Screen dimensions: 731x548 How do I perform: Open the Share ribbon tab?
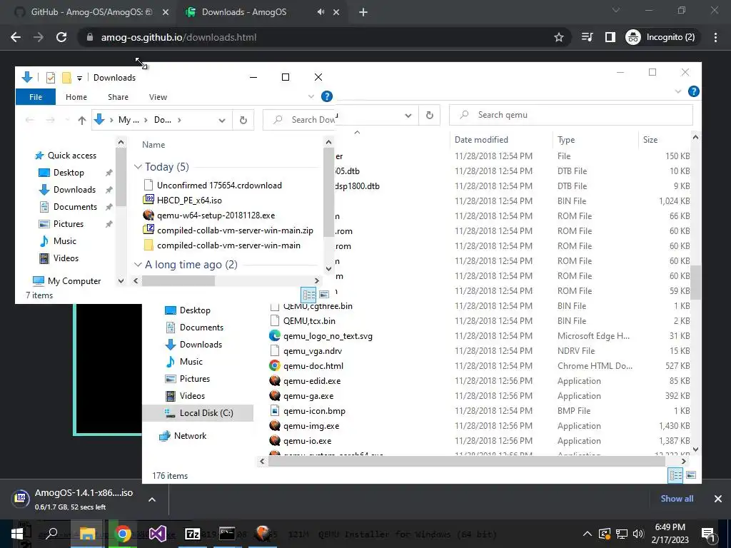tap(118, 97)
